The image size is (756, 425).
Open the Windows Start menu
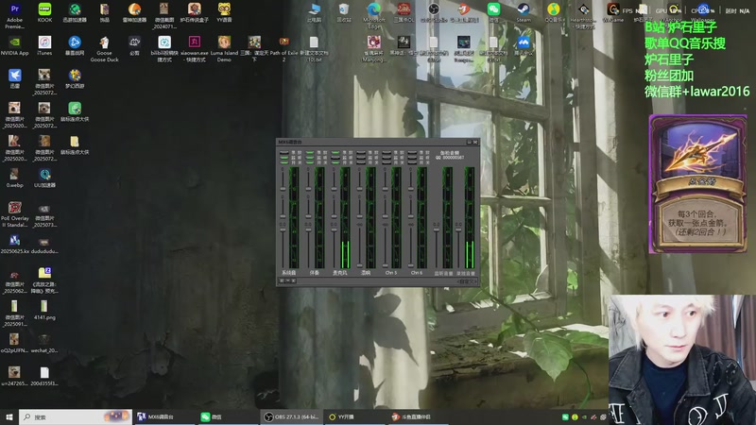(x=9, y=416)
